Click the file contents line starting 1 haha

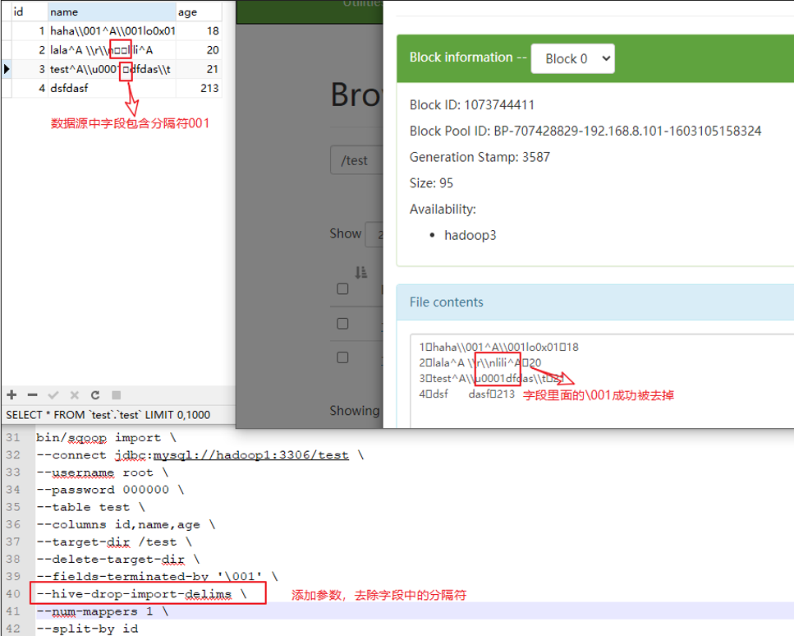pyautogui.click(x=498, y=347)
